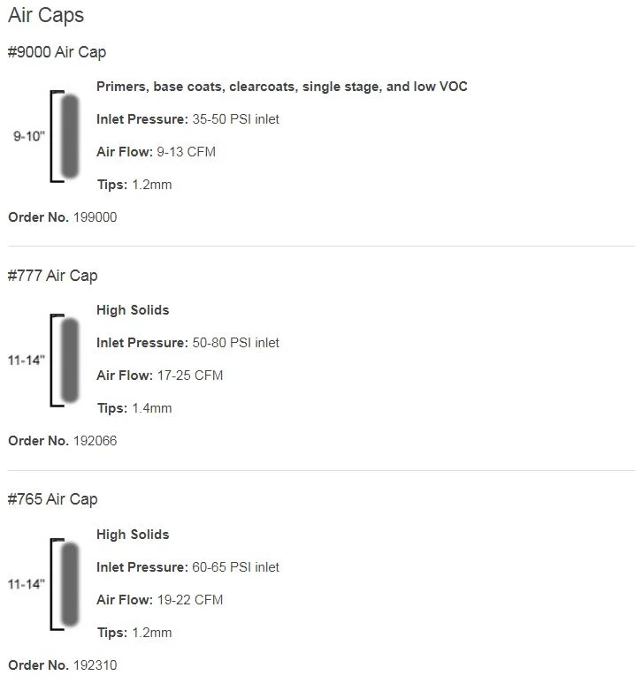Viewport: 635px width, 691px height.
Task: Select the #9000 Air Cap heading
Action: click(57, 52)
